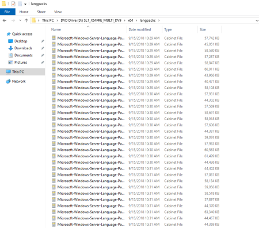Open Network in the navigation pane
Image resolution: width=259 pixels, height=228 pixels.
tap(18, 82)
